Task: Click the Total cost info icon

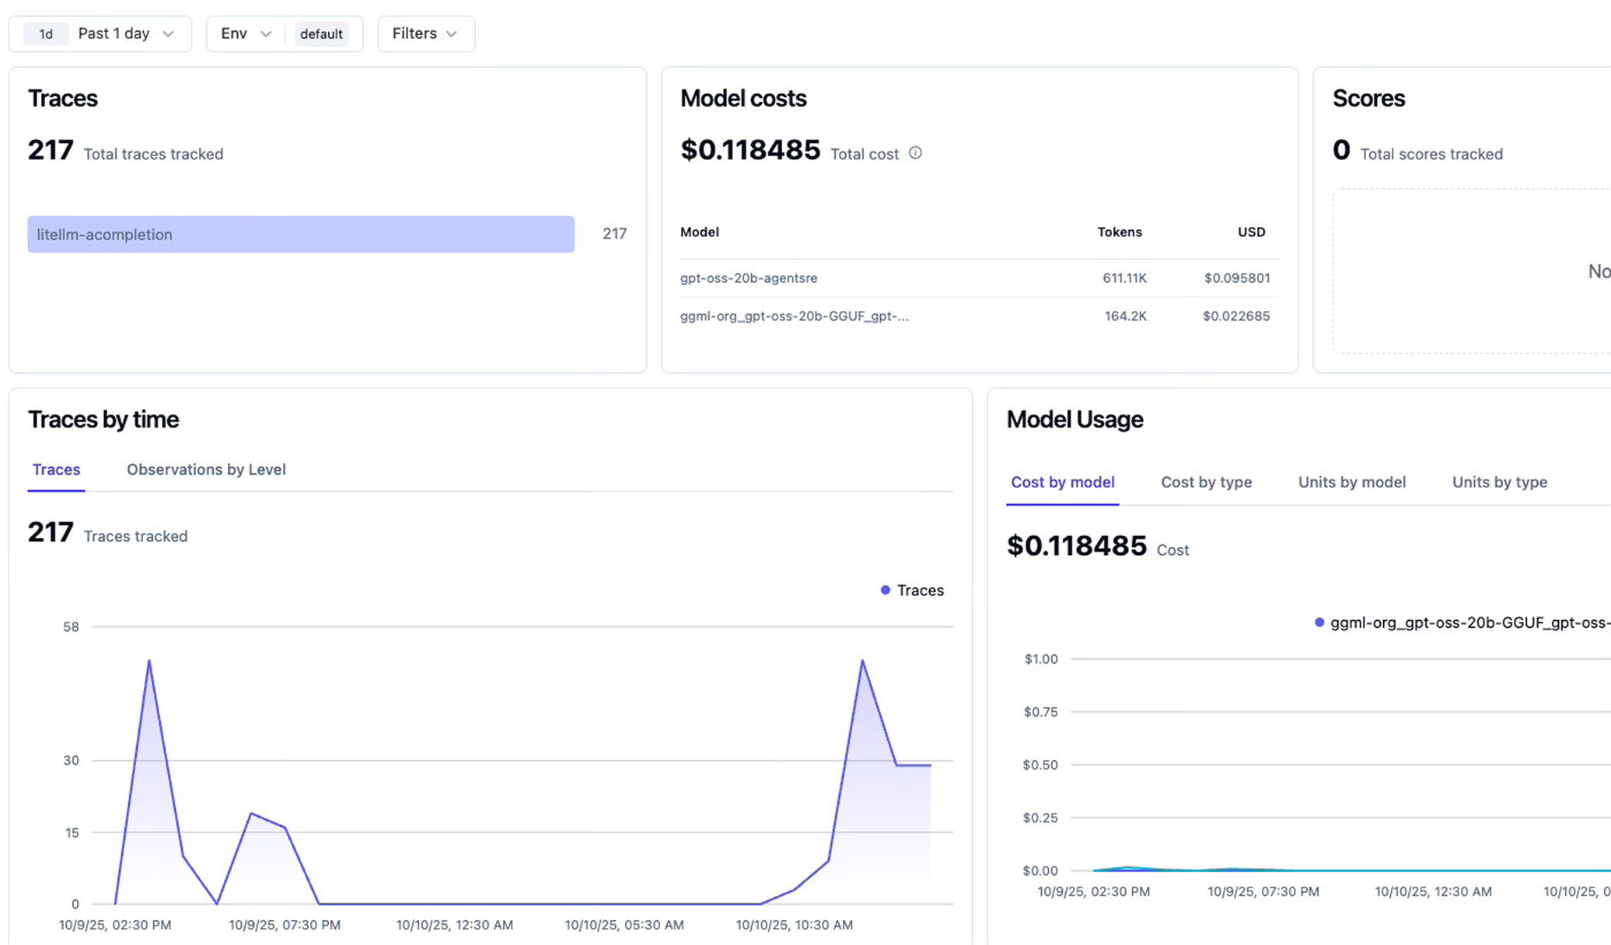Action: coord(915,153)
